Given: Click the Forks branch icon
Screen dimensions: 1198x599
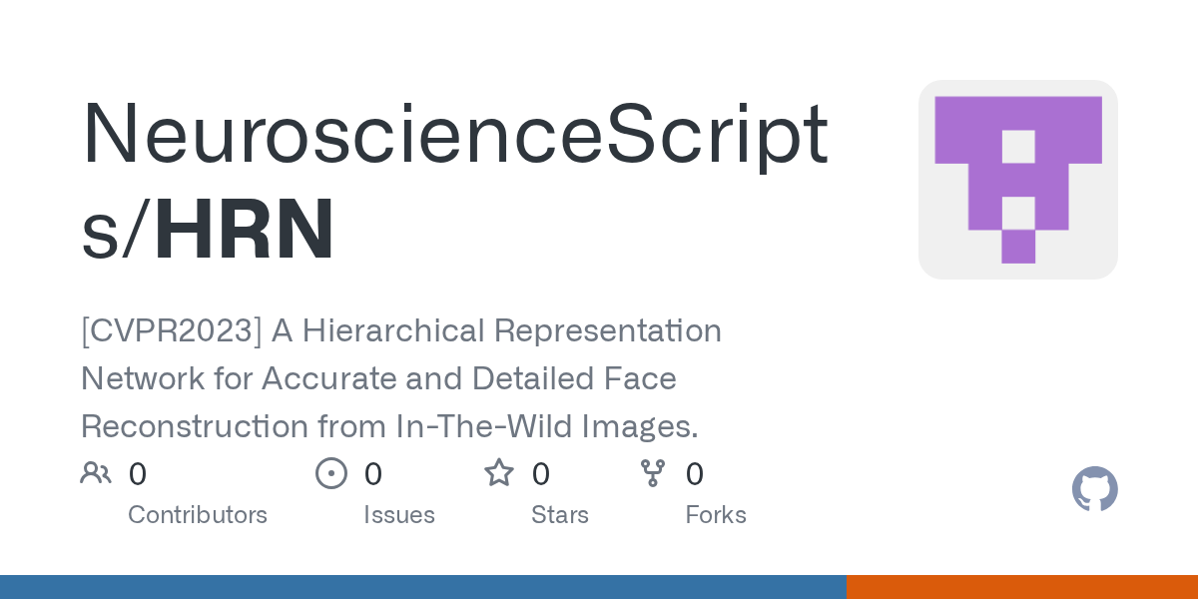Looking at the screenshot, I should click(x=653, y=473).
